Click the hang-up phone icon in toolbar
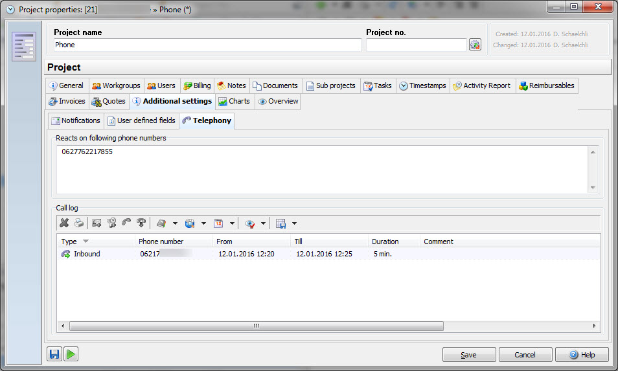 tap(141, 223)
